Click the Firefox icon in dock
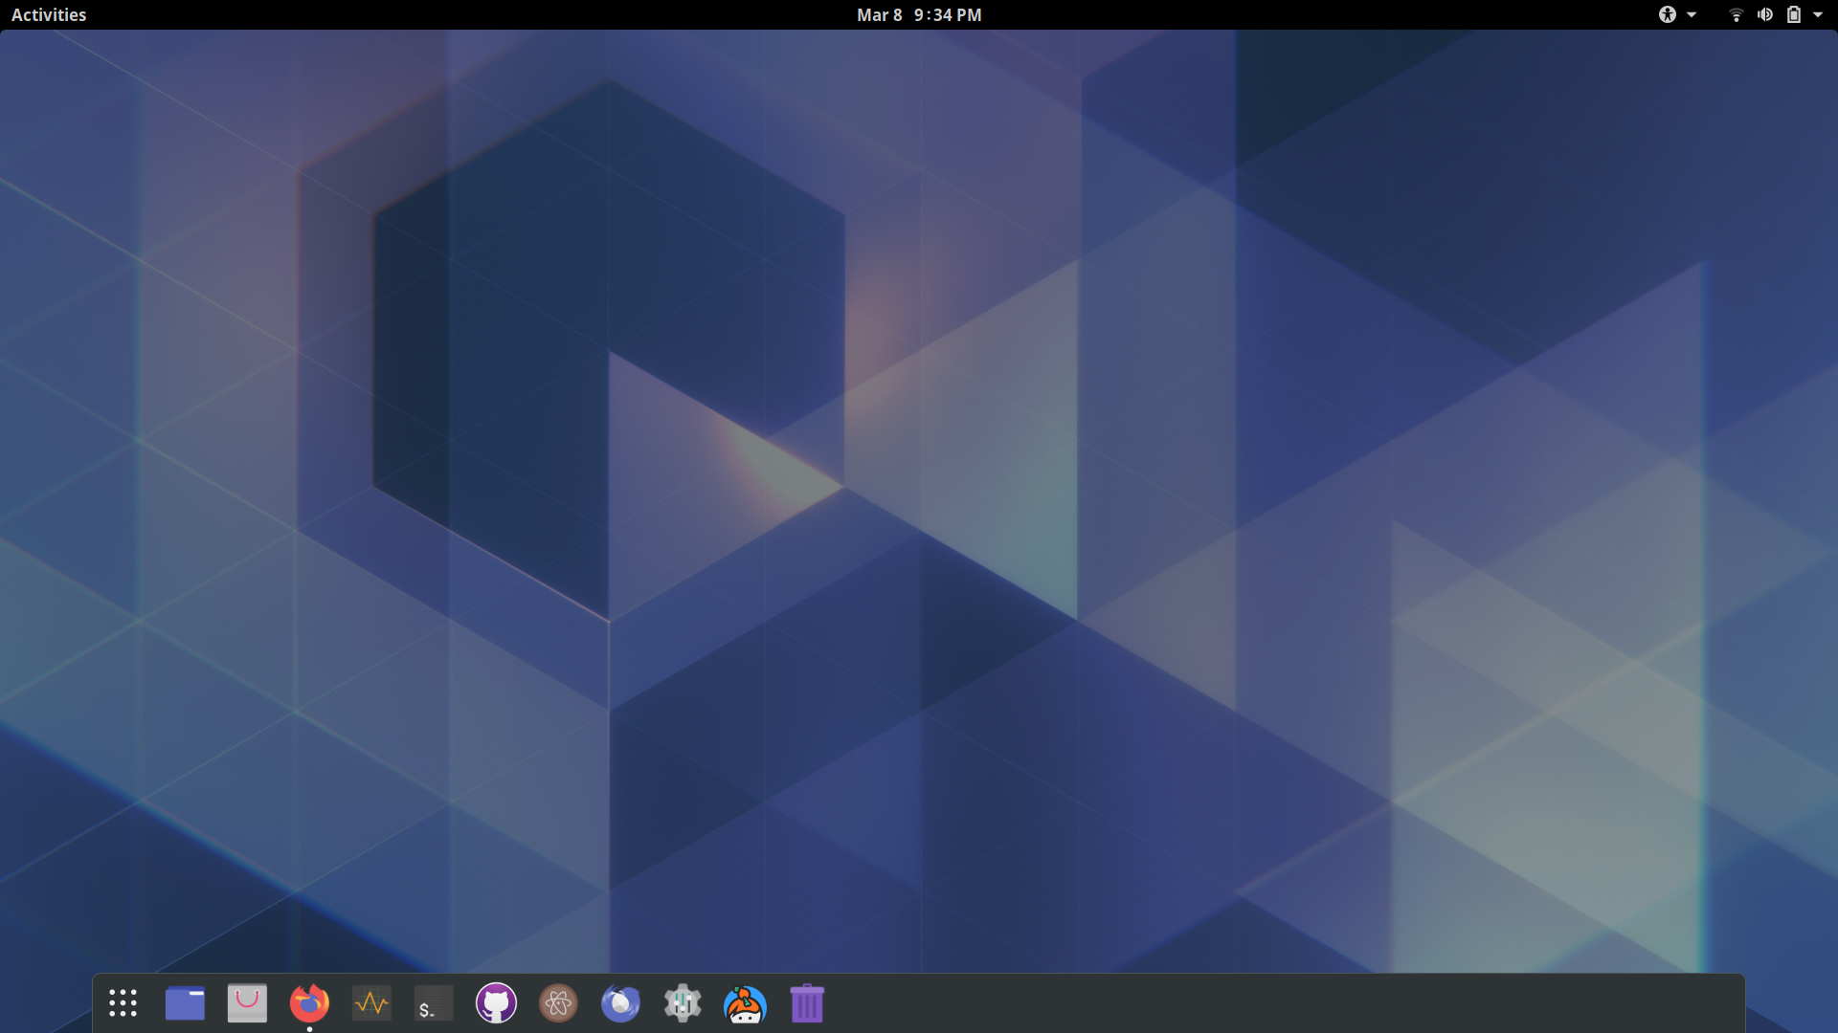 (309, 1003)
